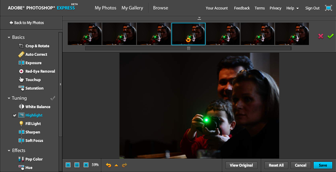Image resolution: width=336 pixels, height=172 pixels.
Task: Click the highlight slider handle
Action: 189,48
